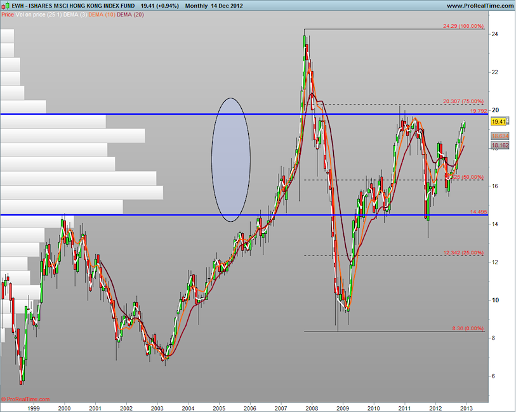Click the 2006 year label on the time axis
This screenshot has width=516, height=412.
[x=250, y=408]
